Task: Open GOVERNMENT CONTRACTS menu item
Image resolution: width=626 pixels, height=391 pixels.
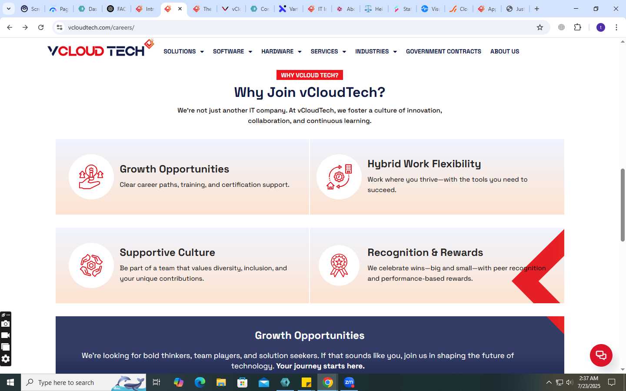Action: tap(443, 51)
